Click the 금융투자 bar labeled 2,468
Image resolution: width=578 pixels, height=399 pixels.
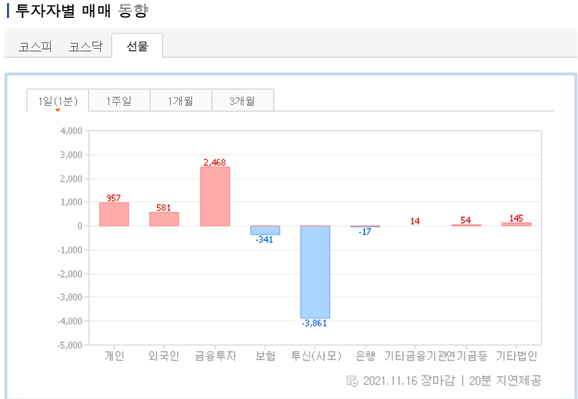coord(215,196)
